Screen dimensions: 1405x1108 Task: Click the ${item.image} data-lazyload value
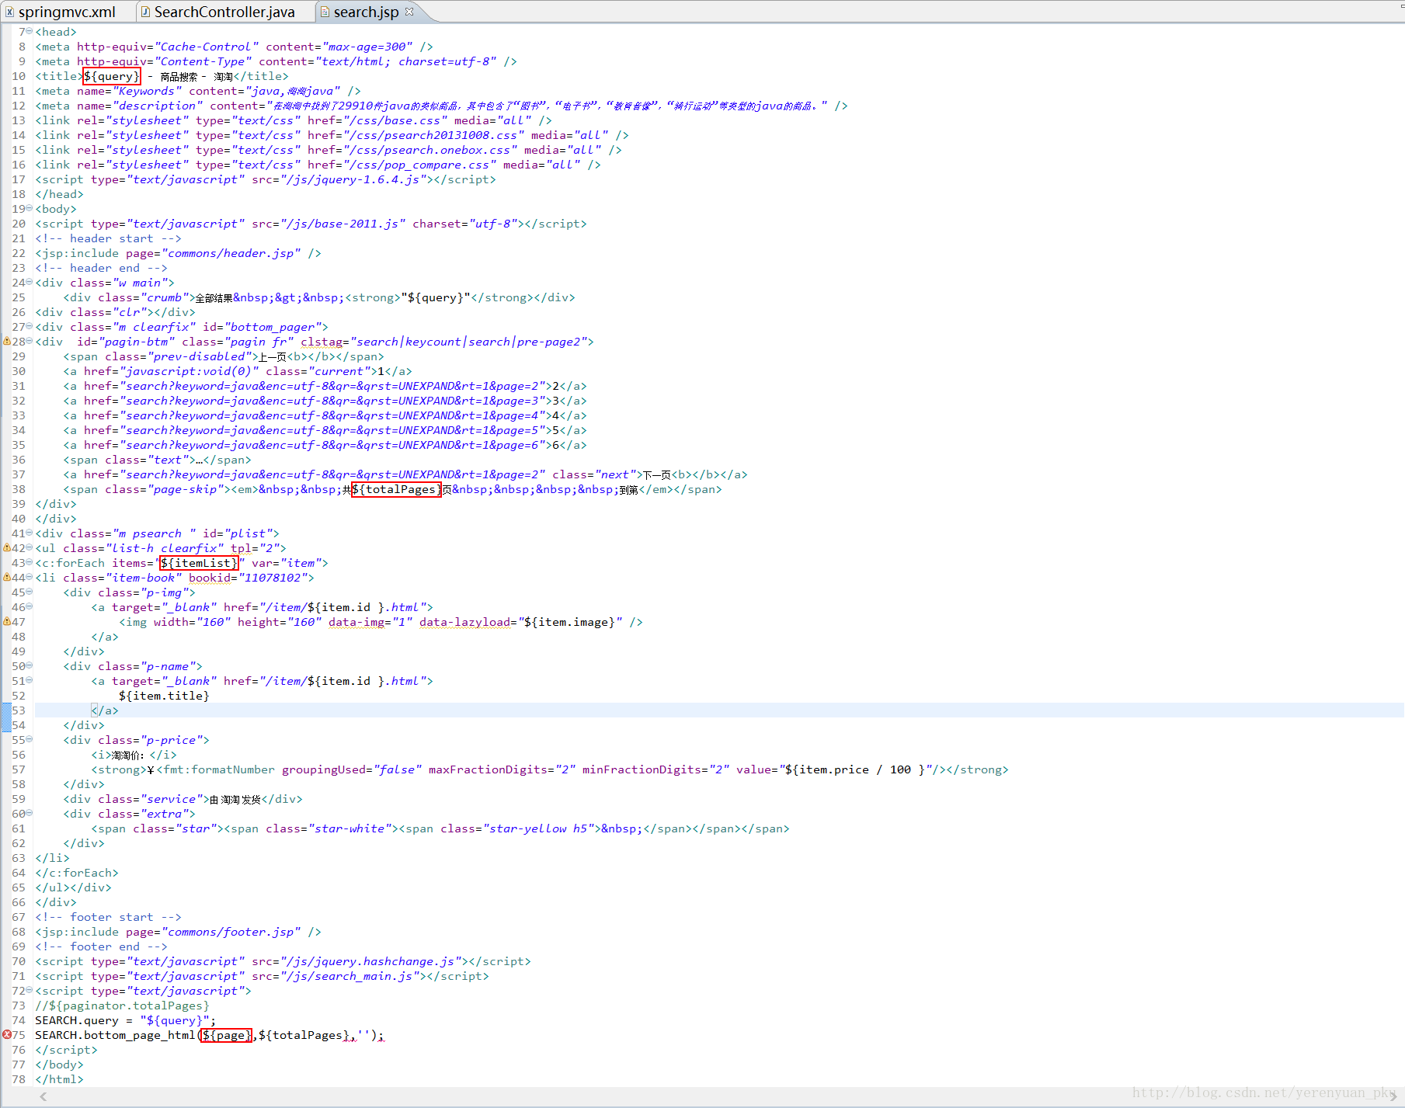point(570,622)
